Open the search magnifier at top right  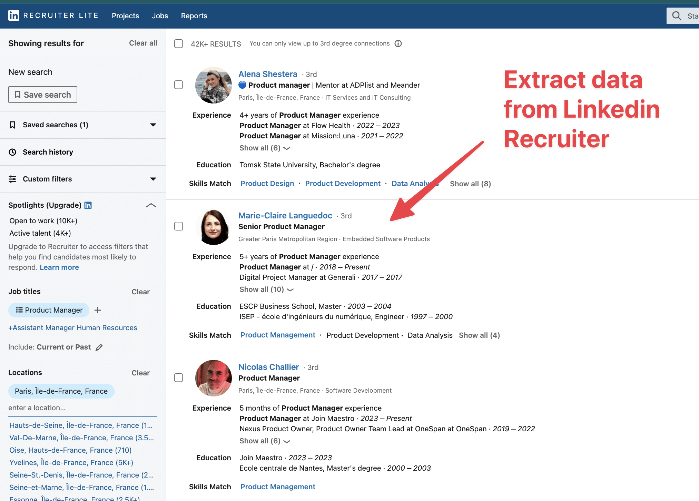click(676, 16)
